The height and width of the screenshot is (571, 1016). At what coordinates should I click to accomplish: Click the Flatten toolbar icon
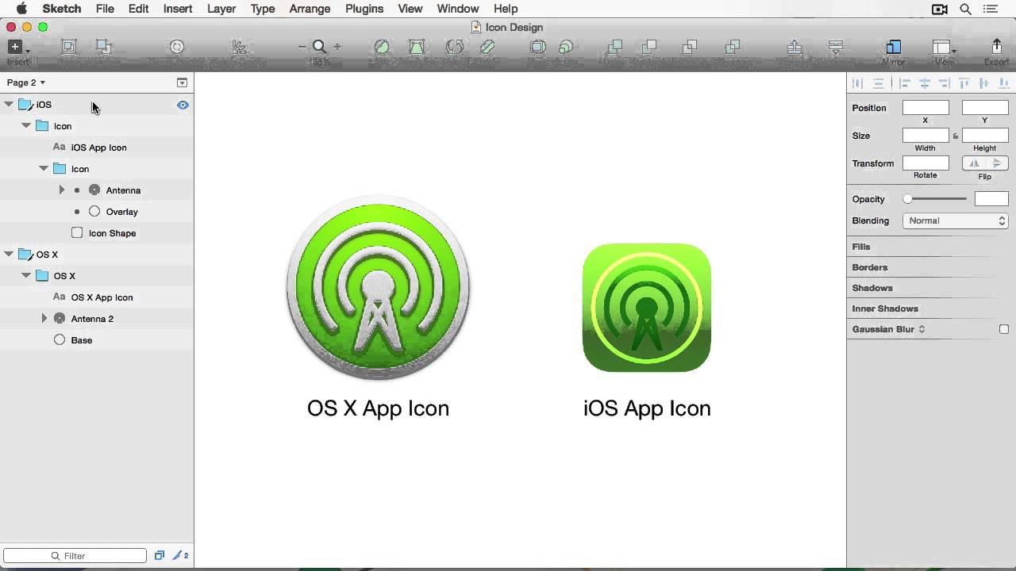click(487, 48)
